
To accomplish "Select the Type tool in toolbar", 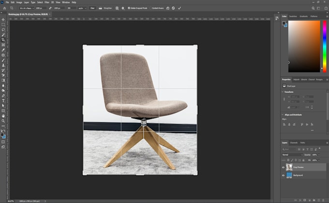I will click(3, 101).
